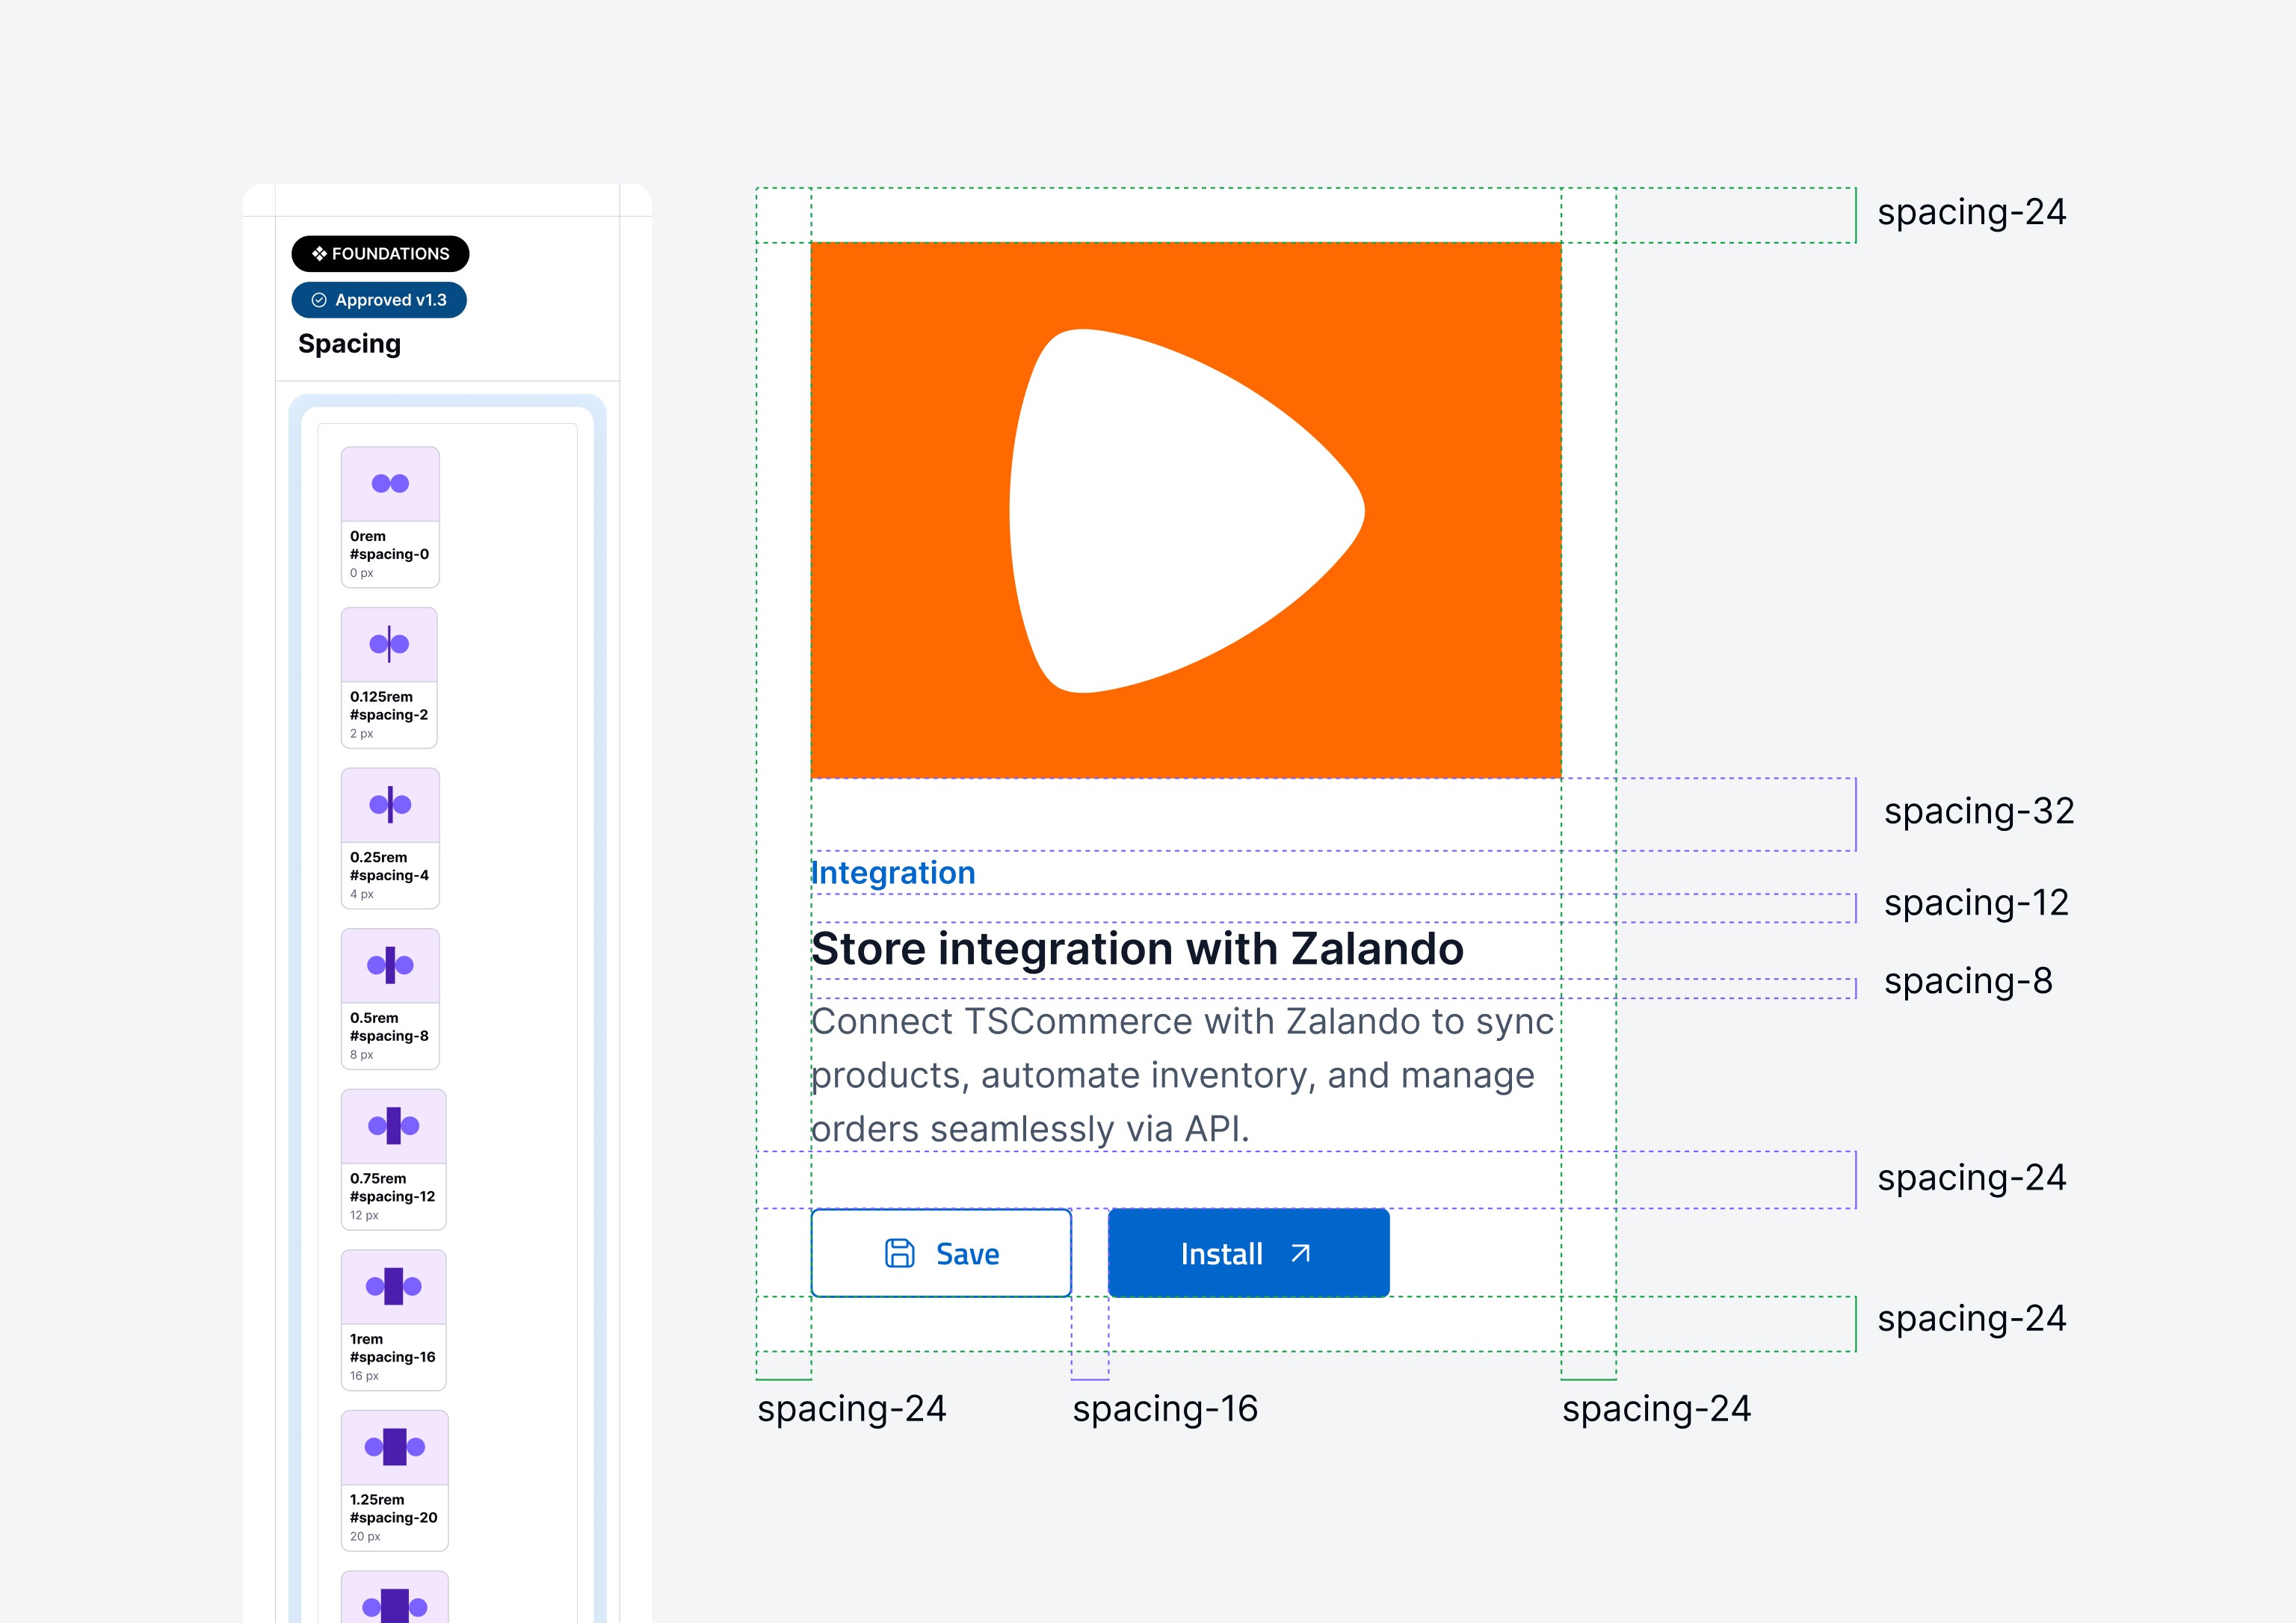Viewport: 2296px width, 1623px height.
Task: Click the 0rem label text
Action: pyautogui.click(x=368, y=536)
